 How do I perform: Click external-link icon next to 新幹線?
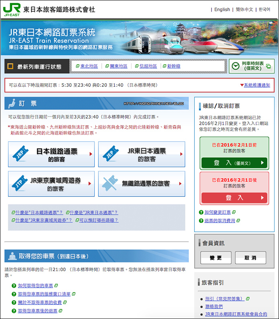click(x=164, y=66)
